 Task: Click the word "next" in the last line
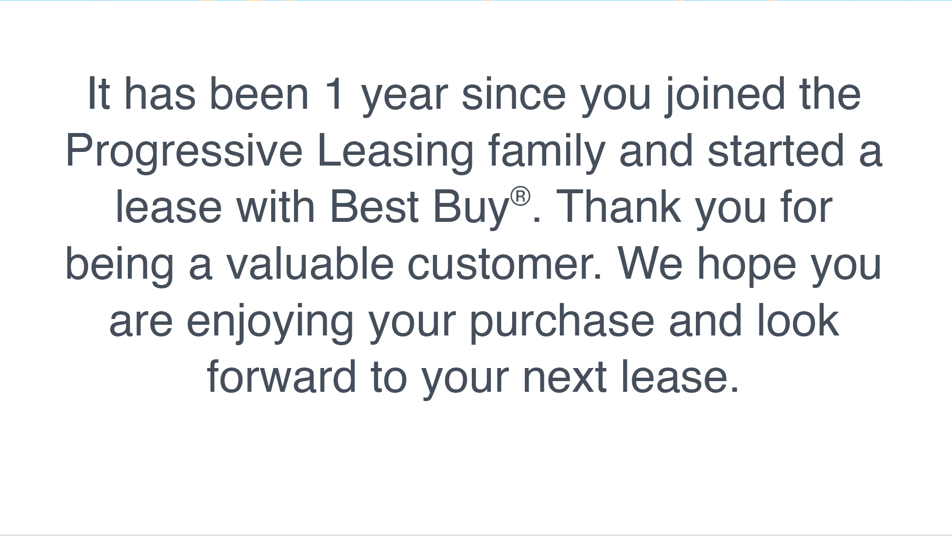(x=564, y=378)
